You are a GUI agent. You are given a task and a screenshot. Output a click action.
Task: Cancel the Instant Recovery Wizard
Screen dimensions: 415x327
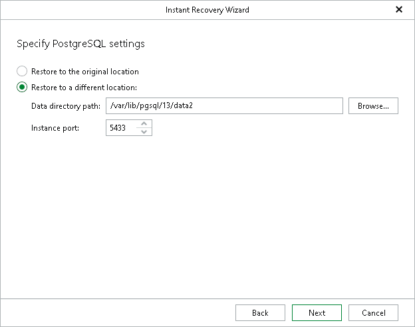pyautogui.click(x=373, y=313)
